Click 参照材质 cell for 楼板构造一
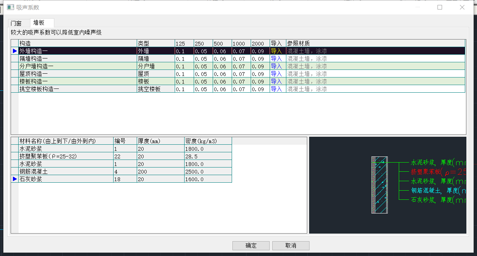The image size is (477, 256). [376, 81]
